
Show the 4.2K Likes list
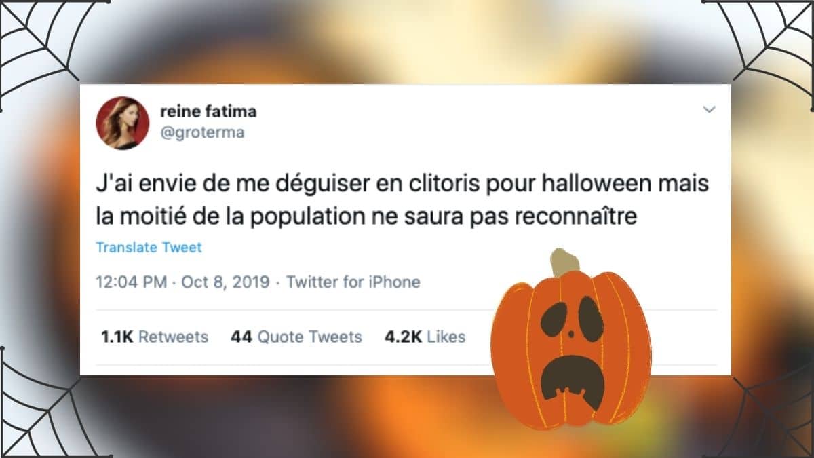pos(425,337)
